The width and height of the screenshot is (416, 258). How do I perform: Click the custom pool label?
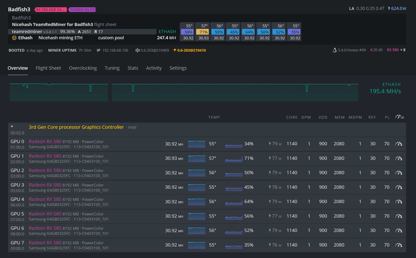111,38
